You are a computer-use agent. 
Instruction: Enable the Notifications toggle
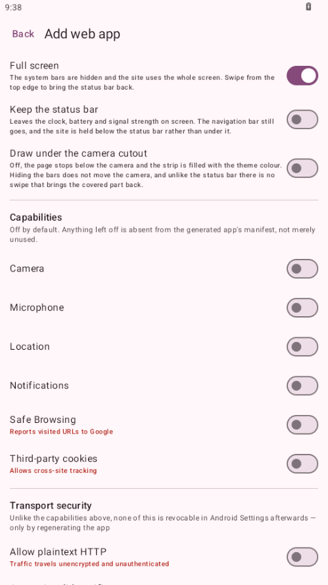coord(302,386)
